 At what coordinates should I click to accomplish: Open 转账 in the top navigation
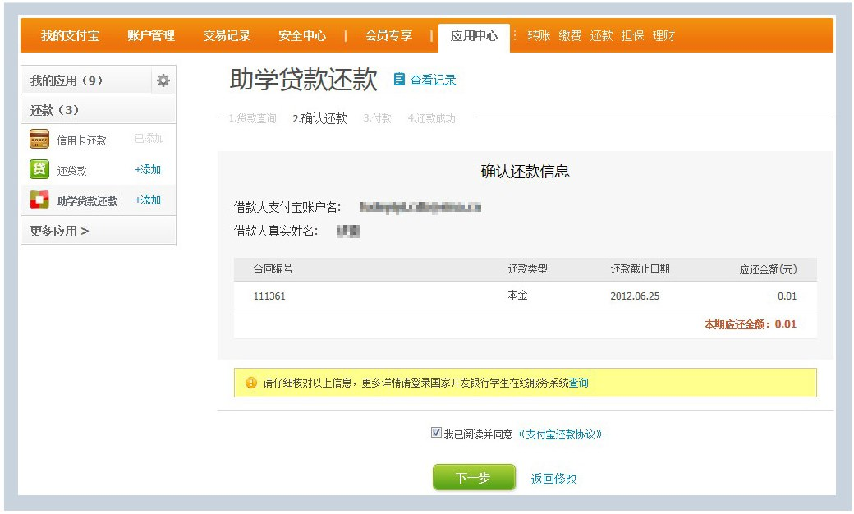tap(539, 36)
